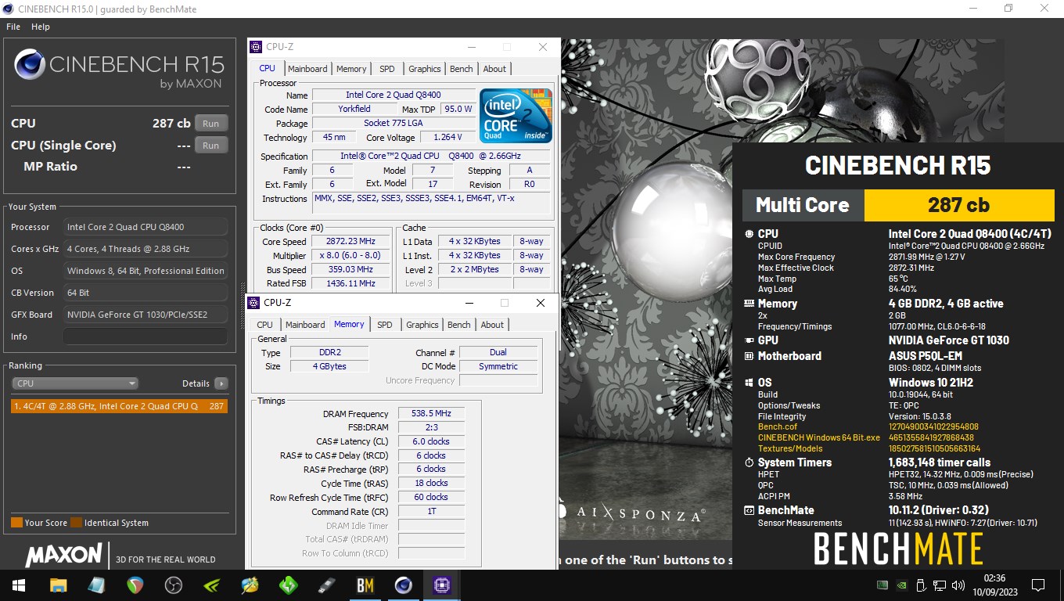Expand ranking Details arrow button

pos(221,383)
